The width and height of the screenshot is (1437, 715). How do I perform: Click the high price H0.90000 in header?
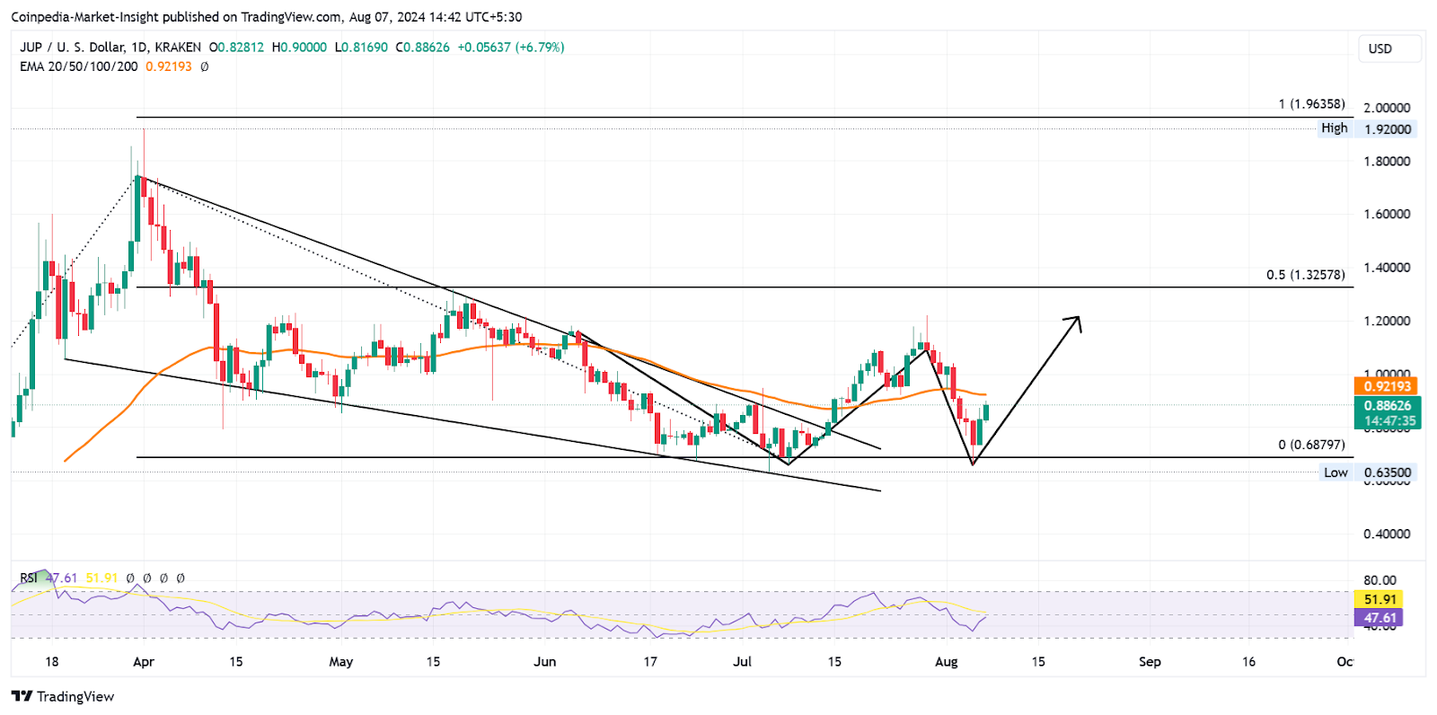pyautogui.click(x=299, y=47)
